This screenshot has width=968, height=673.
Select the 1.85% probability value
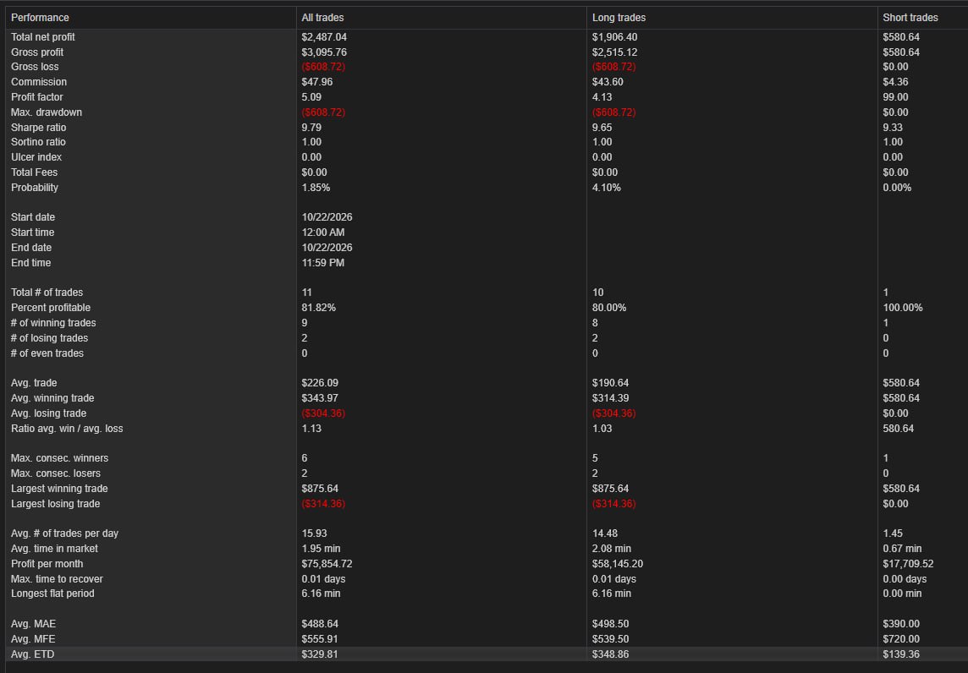(316, 188)
